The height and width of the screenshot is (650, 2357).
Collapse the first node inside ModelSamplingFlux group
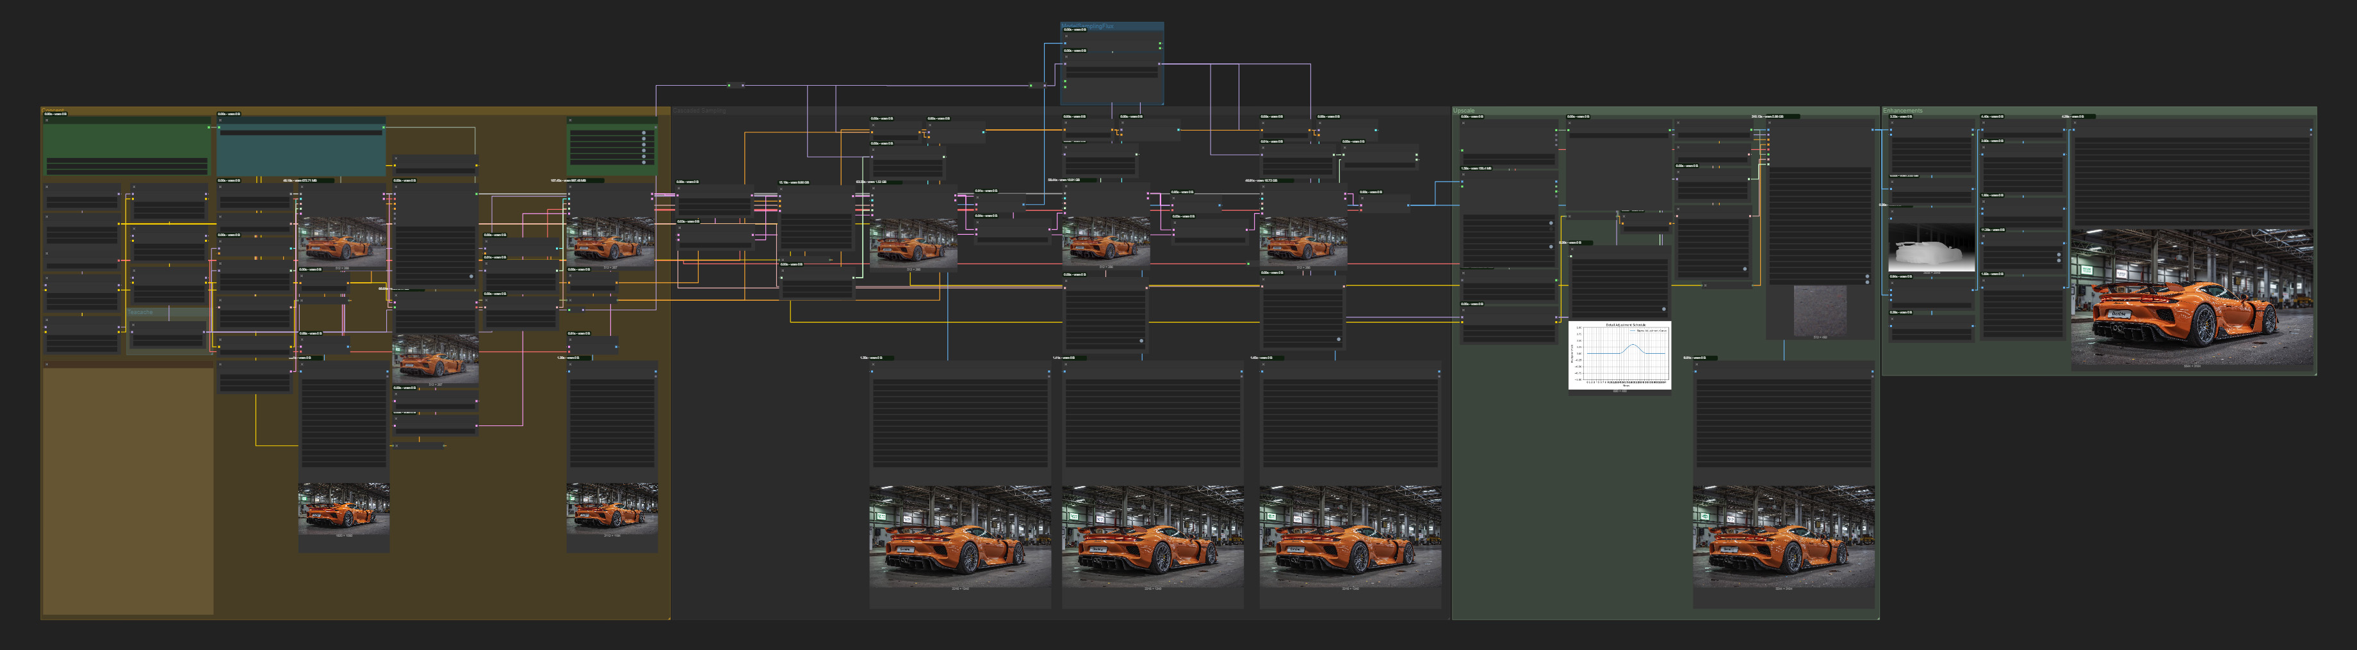[x=1066, y=36]
